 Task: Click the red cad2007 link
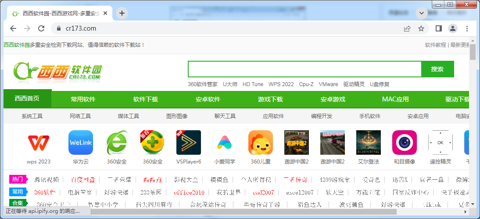tap(264, 192)
